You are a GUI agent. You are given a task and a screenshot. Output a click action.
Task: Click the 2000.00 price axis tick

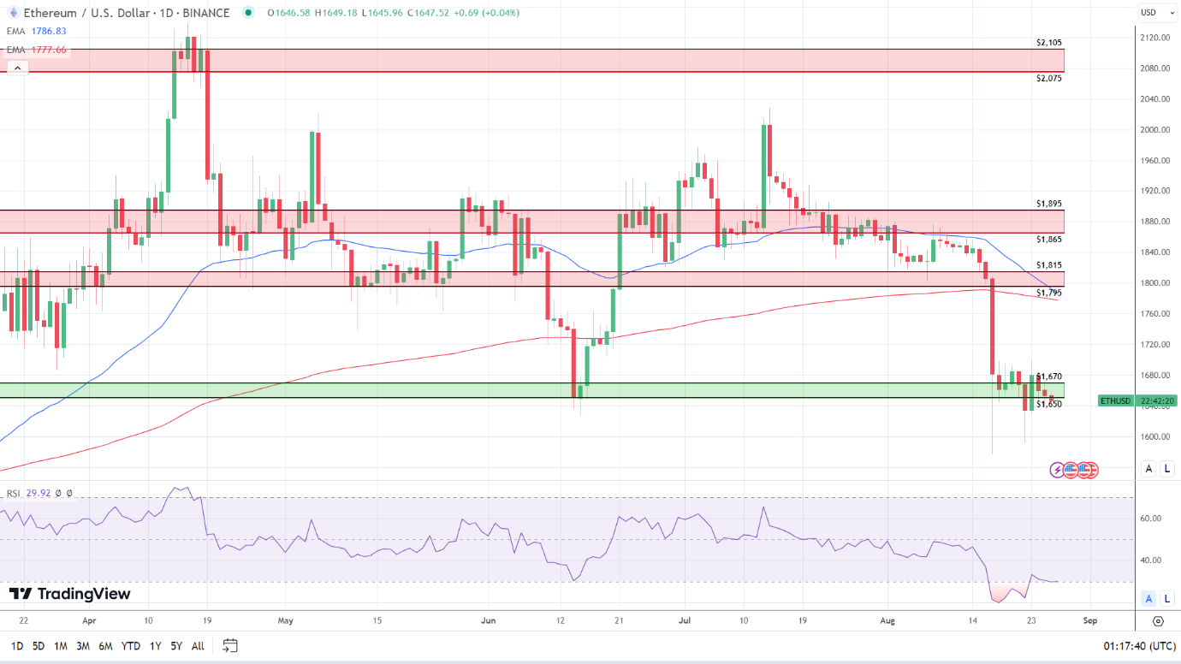click(1155, 130)
